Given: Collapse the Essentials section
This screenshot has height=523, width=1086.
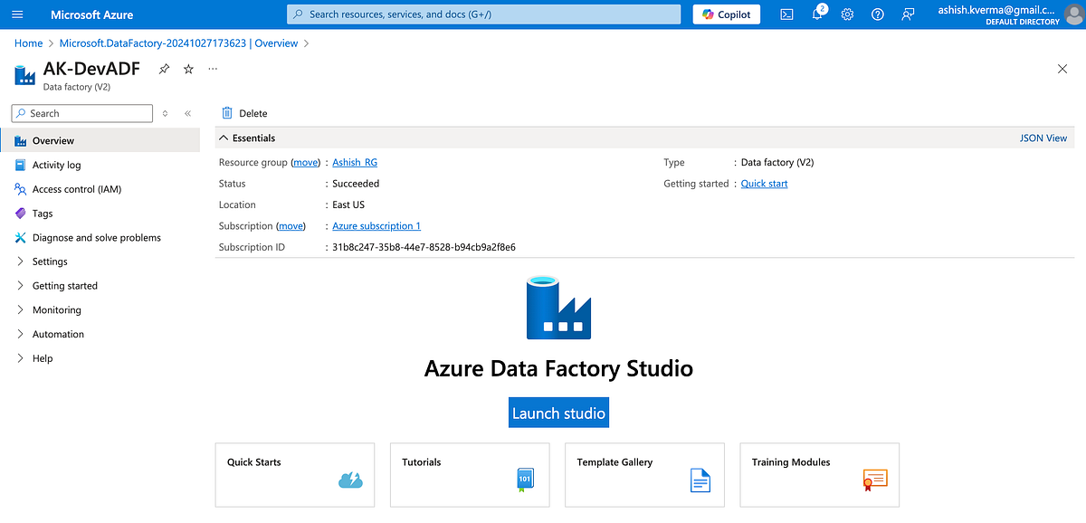Looking at the screenshot, I should point(224,138).
